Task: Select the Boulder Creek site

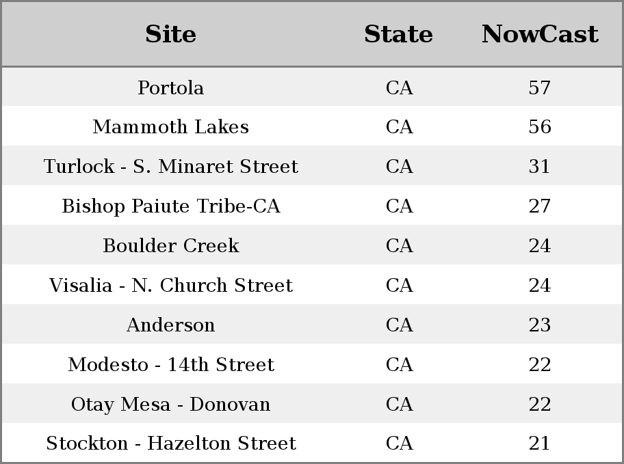Action: tap(171, 245)
